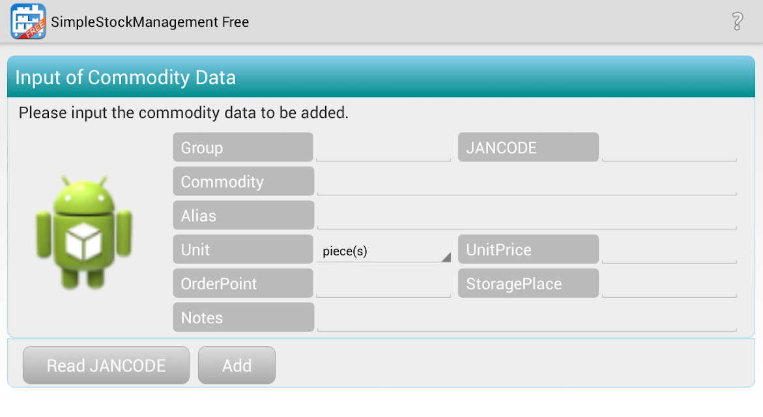Focus the Group input field
763x417 pixels.
pos(383,147)
